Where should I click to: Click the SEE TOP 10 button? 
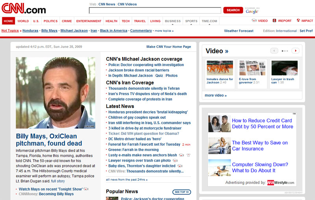click(x=182, y=192)
